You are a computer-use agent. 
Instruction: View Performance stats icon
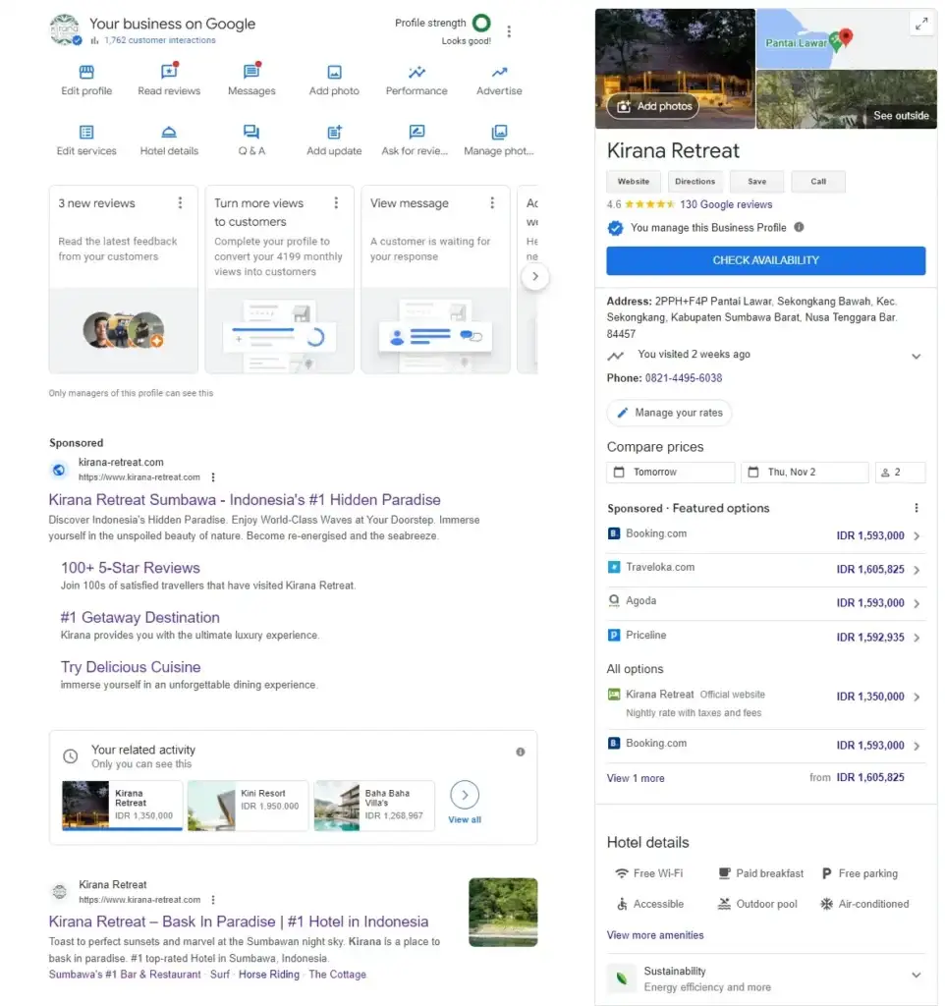[x=416, y=73]
